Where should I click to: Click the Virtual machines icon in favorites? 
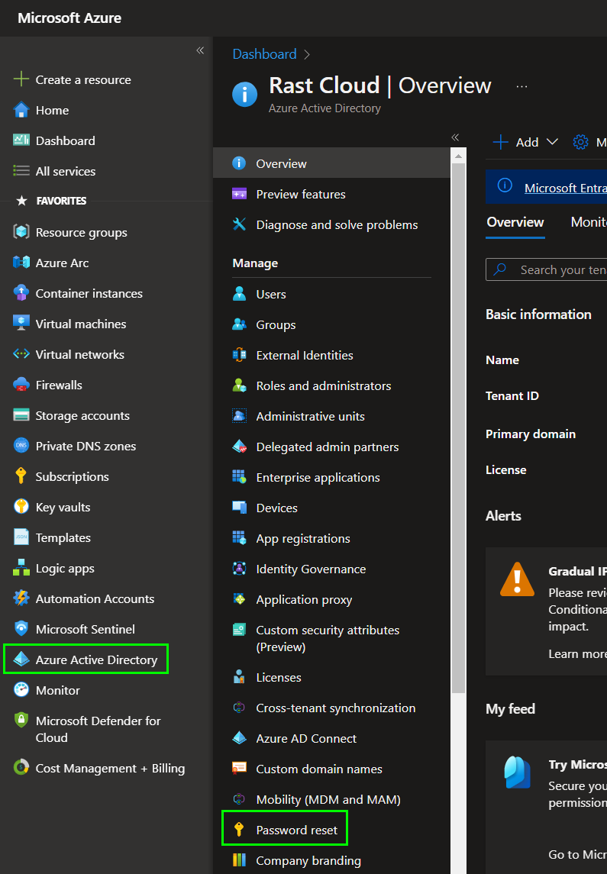21,324
